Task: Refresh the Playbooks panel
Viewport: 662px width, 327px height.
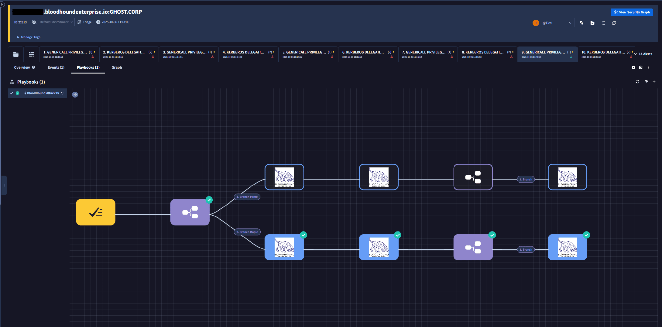Action: [x=637, y=82]
